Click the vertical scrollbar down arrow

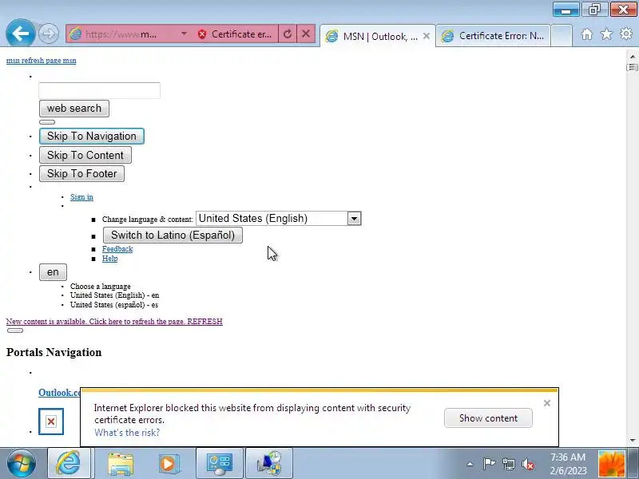633,440
